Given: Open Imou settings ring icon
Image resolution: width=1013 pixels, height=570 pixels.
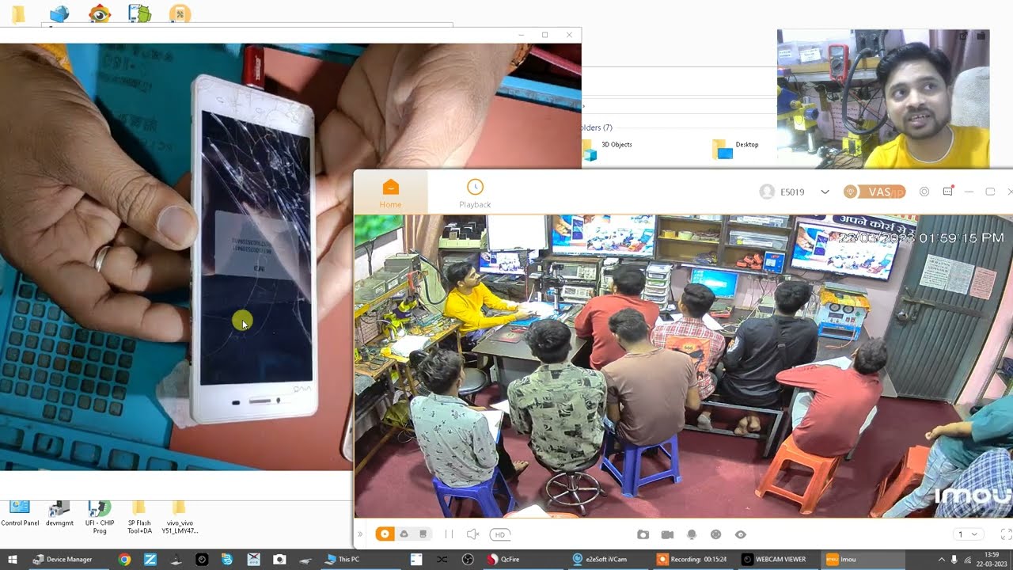Looking at the screenshot, I should click(x=924, y=192).
